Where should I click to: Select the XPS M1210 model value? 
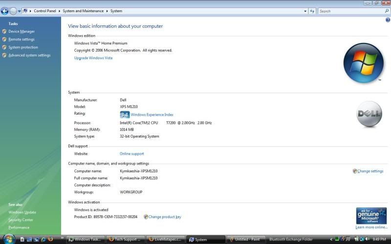[129, 107]
